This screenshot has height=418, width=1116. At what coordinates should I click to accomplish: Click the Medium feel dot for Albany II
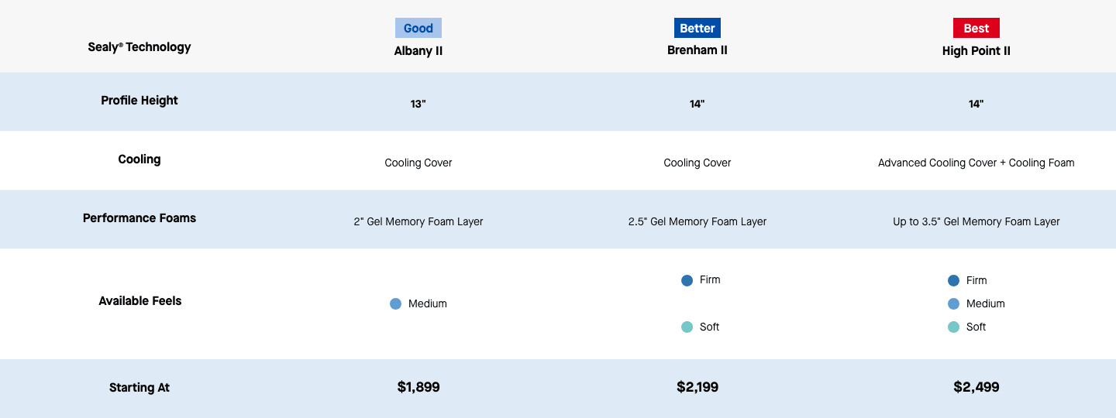[396, 304]
